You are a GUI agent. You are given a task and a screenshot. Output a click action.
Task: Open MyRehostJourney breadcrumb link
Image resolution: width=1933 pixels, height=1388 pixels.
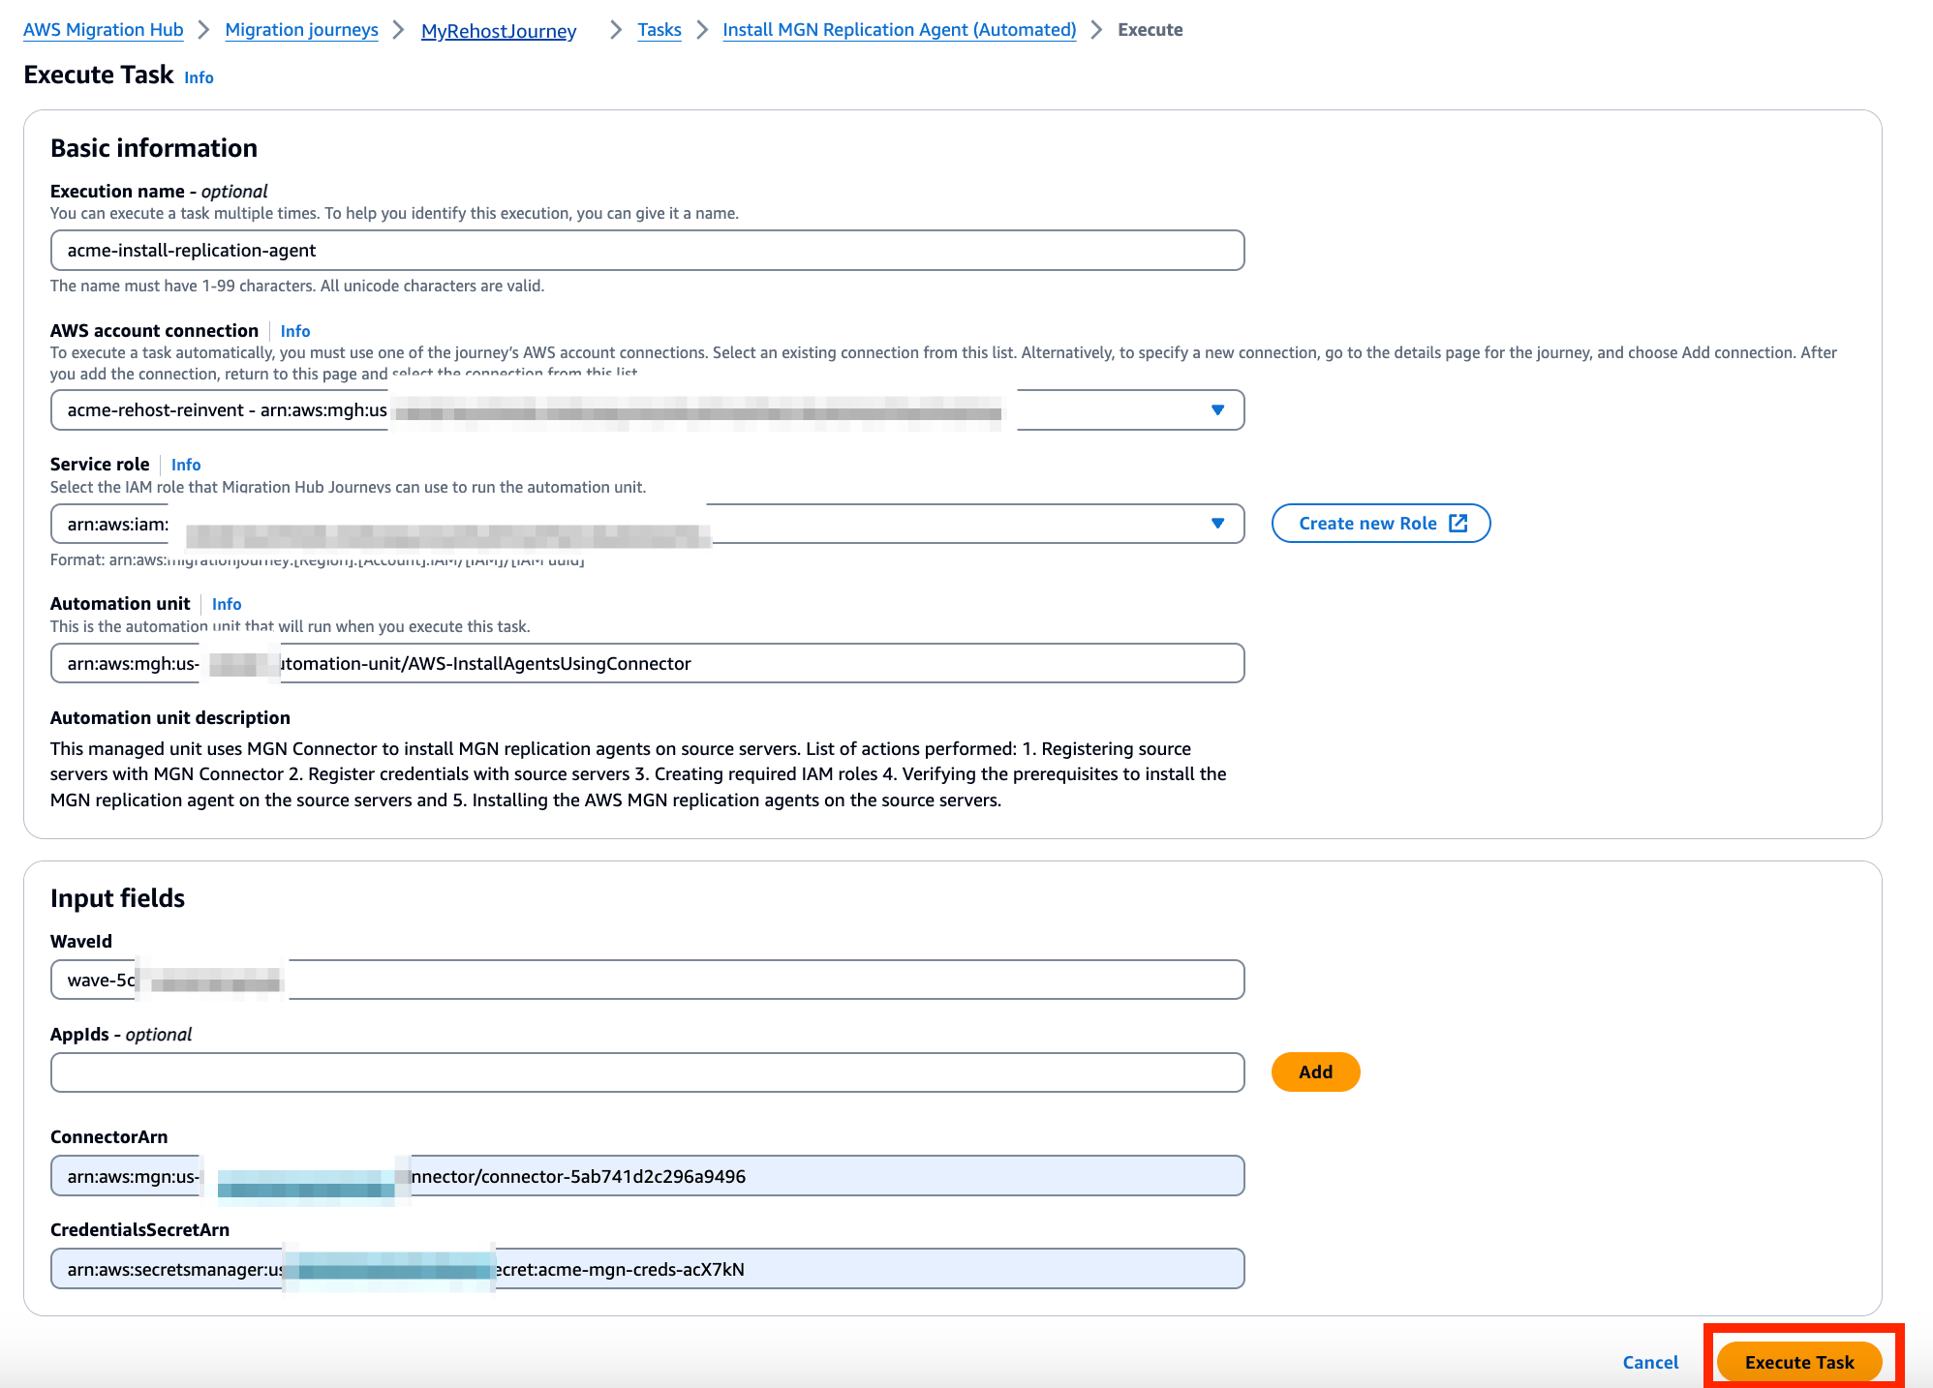click(x=499, y=31)
